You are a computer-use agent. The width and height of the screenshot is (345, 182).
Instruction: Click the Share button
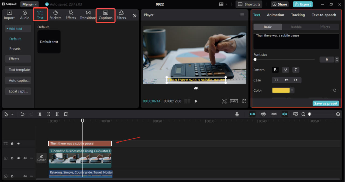(280, 4)
